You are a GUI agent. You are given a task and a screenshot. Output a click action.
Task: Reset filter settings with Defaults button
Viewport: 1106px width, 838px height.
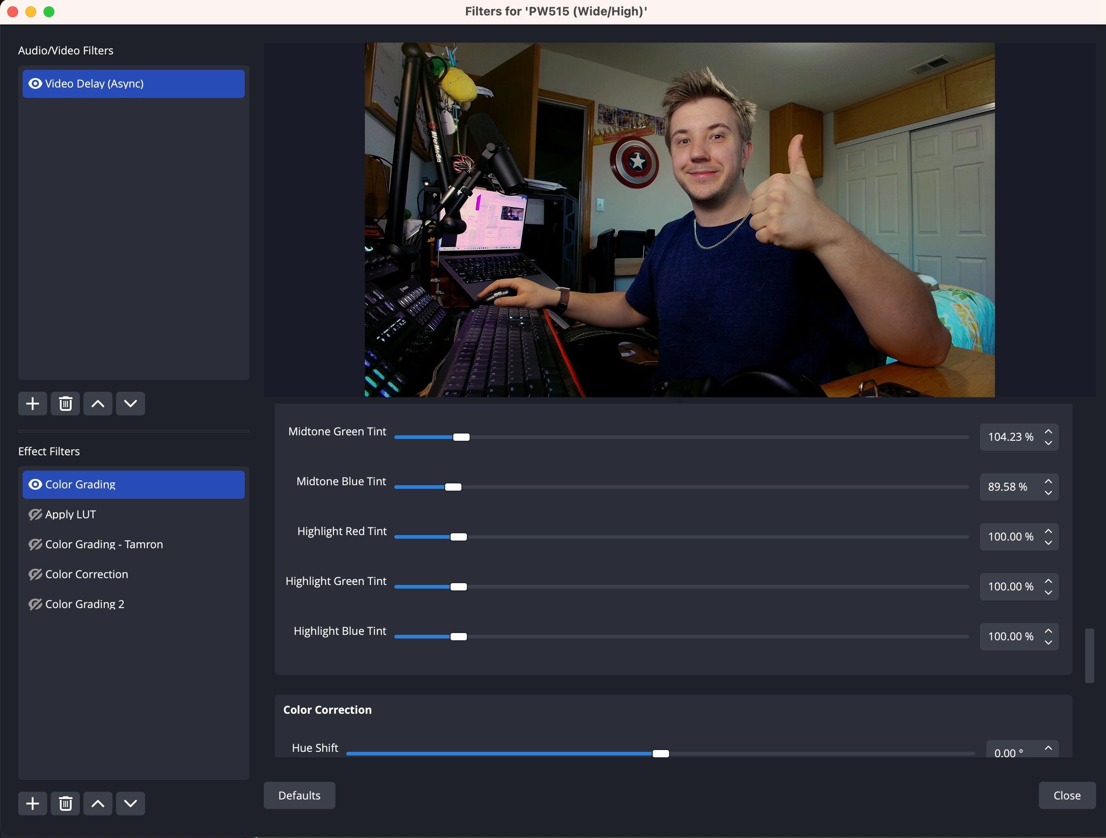(299, 795)
